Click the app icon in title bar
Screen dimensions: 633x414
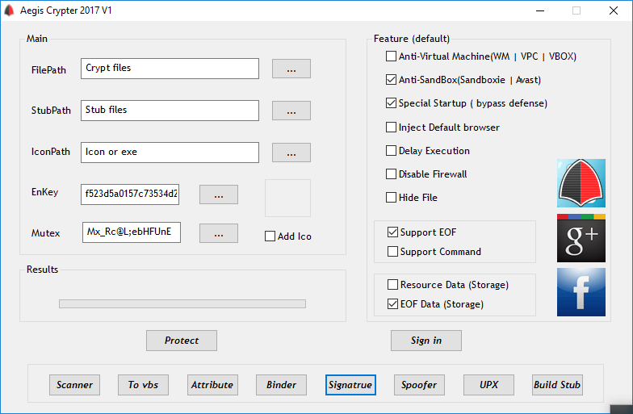coord(10,10)
